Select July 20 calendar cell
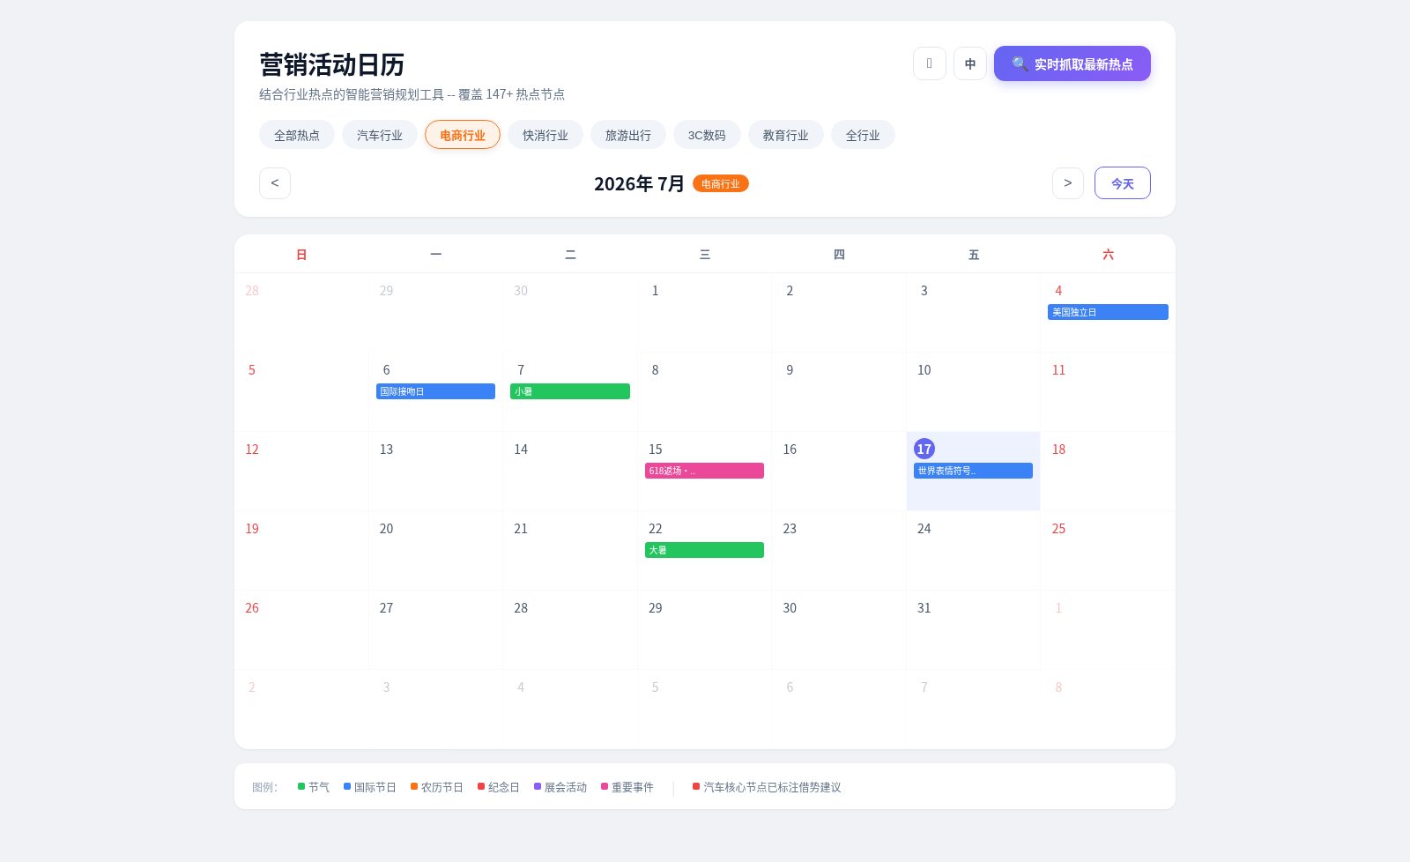 [436, 550]
